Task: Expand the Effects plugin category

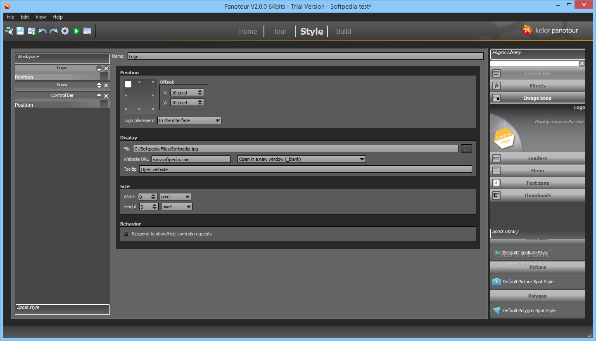Action: coord(538,86)
